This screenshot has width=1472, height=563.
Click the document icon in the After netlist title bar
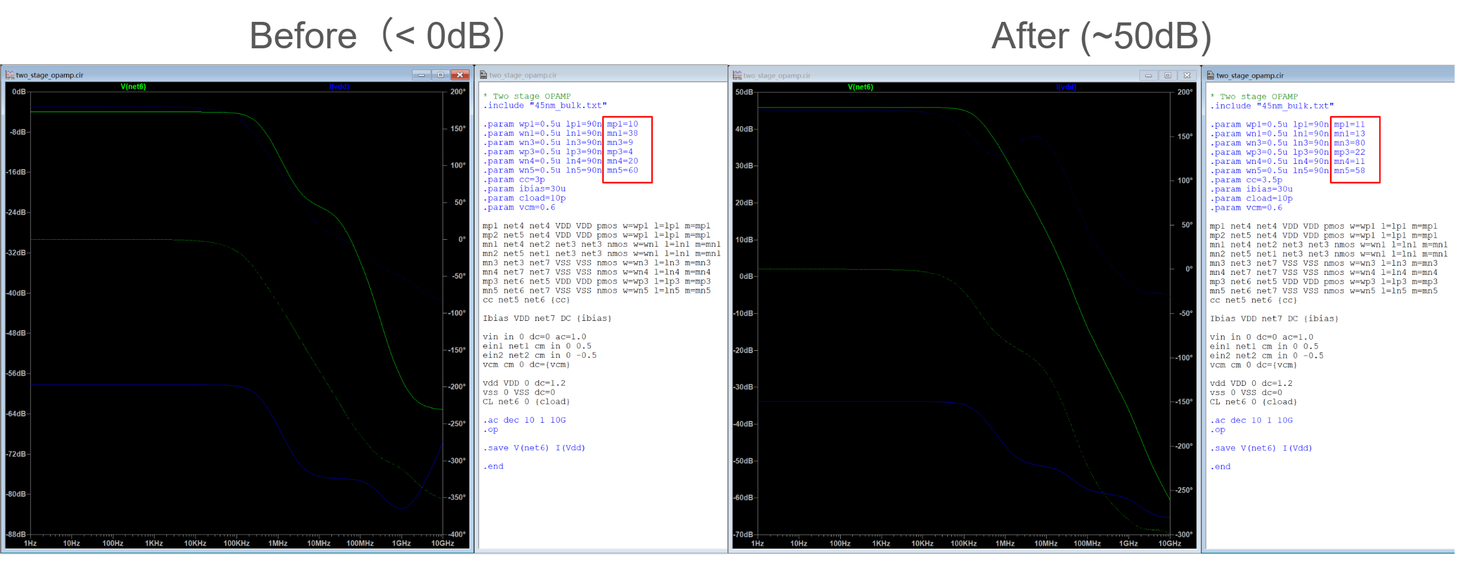point(1210,75)
